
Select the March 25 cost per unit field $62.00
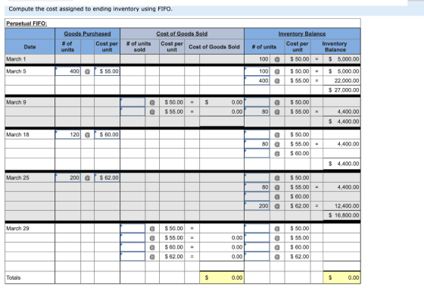(x=107, y=177)
